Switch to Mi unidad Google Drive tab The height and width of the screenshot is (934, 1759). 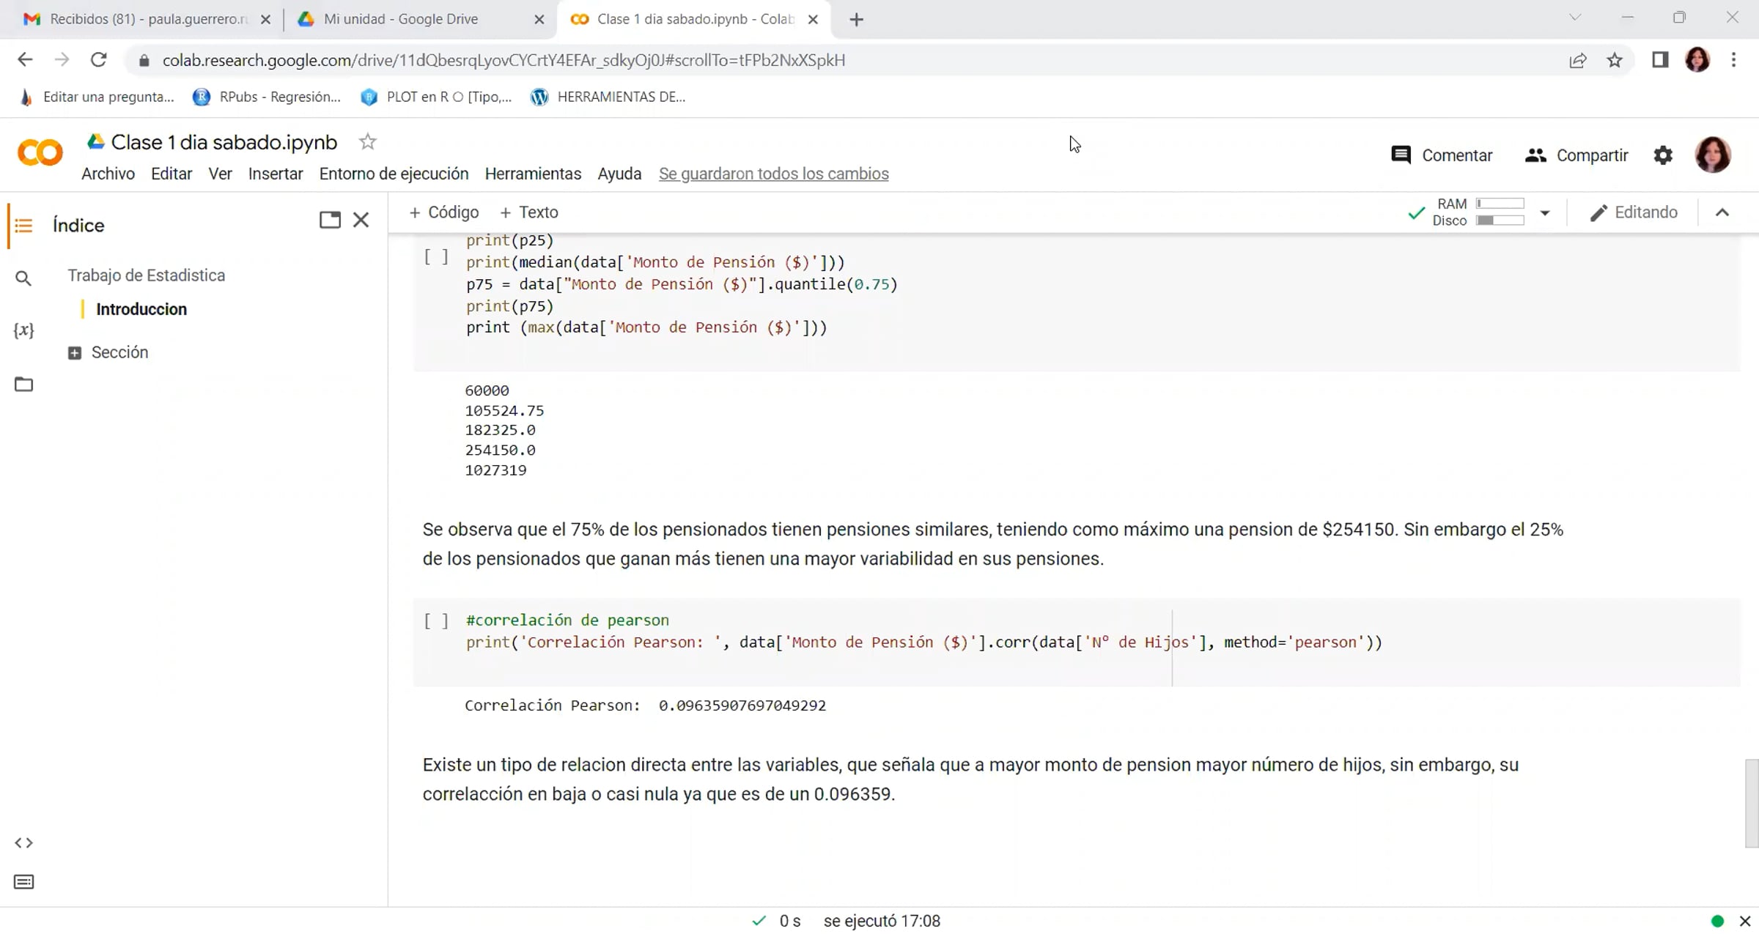click(x=401, y=19)
